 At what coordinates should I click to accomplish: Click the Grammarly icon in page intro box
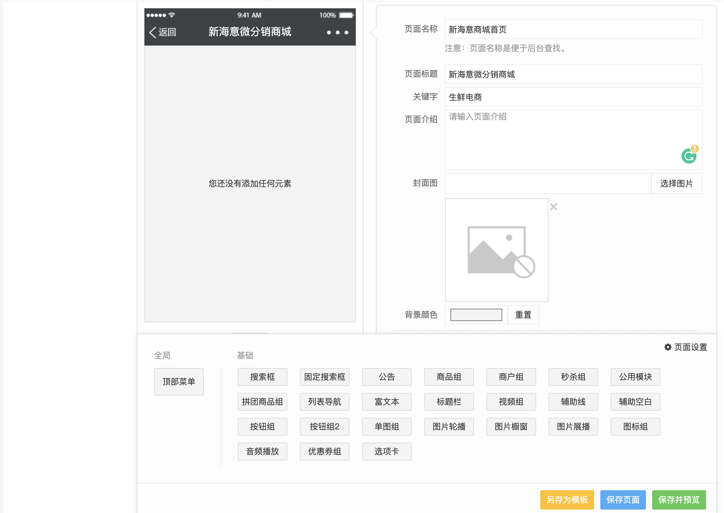tap(689, 156)
